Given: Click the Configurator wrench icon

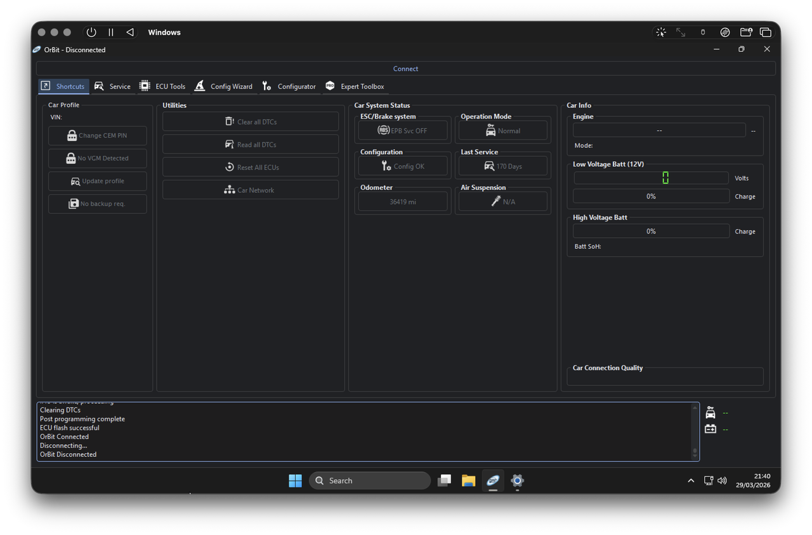Looking at the screenshot, I should click(266, 86).
